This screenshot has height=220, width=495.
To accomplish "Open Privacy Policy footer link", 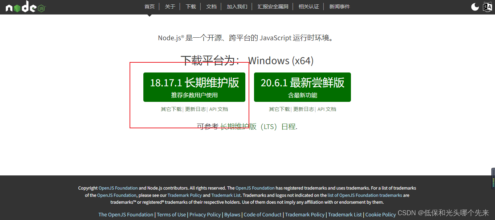I will (205, 215).
